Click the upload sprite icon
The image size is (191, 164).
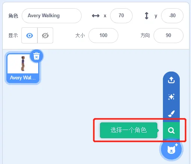pos(171,80)
